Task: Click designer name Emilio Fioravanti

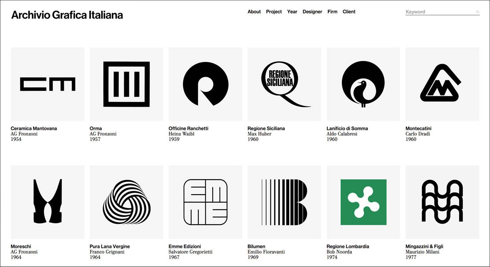Action: (x=266, y=252)
